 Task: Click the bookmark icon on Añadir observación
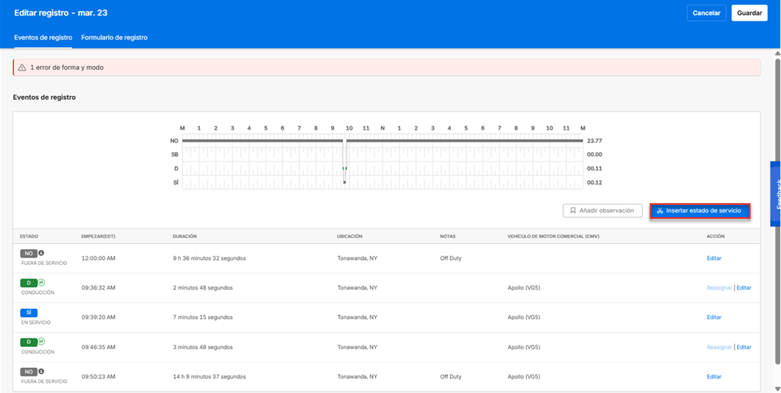pyautogui.click(x=574, y=210)
